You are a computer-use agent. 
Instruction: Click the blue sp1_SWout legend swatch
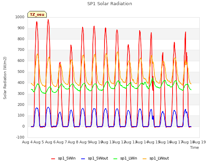(83, 159)
